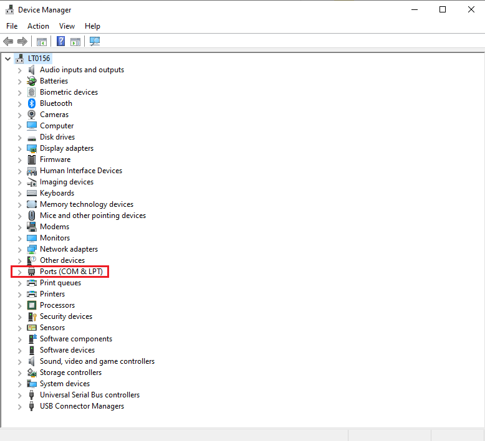Select the Print queues label
The image size is (485, 441).
[x=60, y=283]
